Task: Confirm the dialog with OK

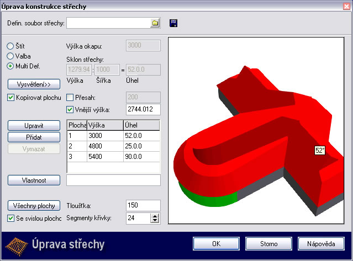Action: pos(216,243)
